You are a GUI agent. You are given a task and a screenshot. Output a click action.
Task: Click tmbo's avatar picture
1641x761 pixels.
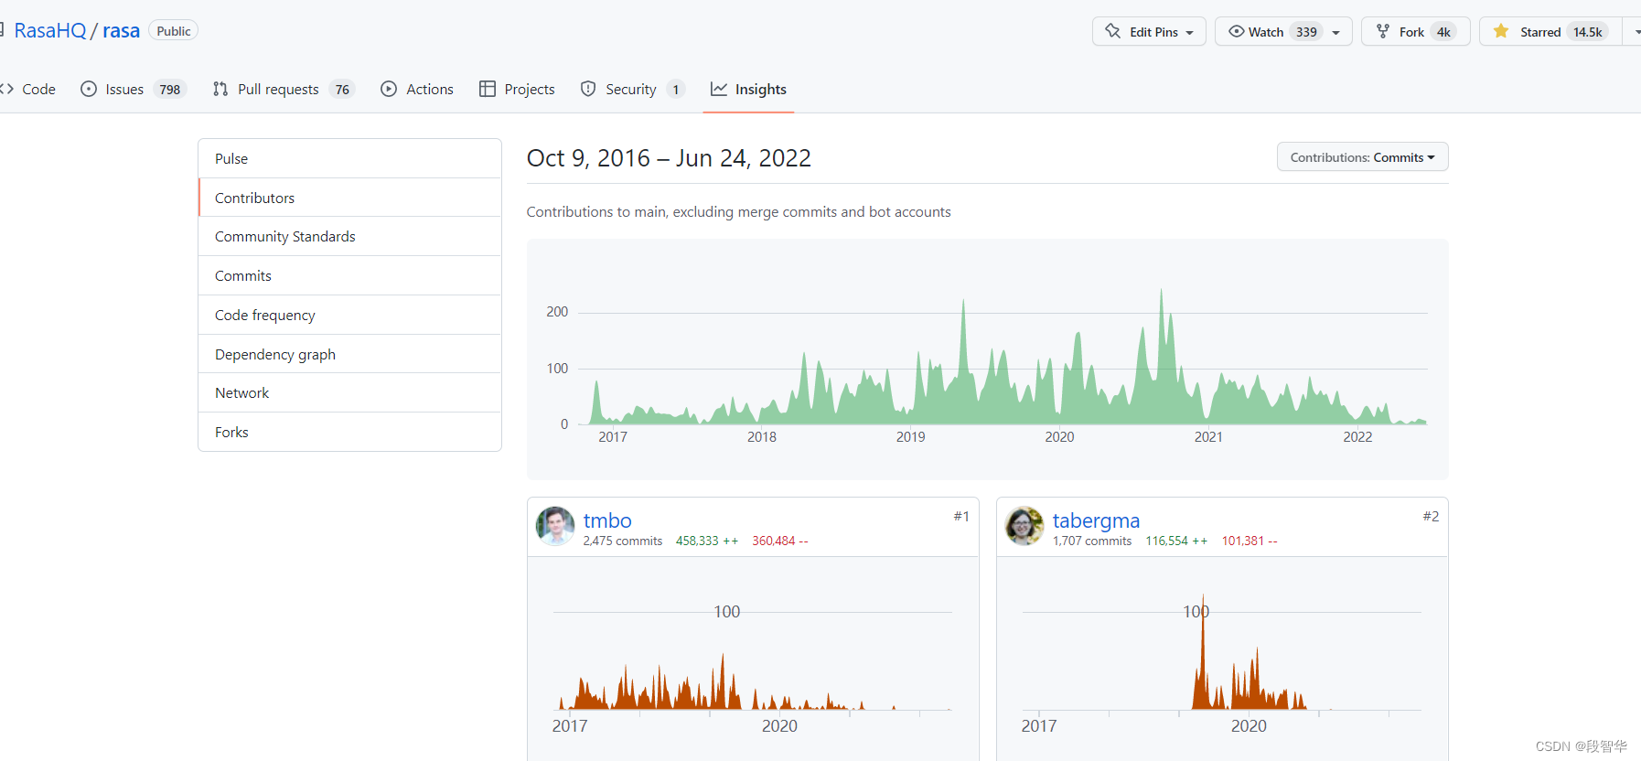tap(555, 526)
